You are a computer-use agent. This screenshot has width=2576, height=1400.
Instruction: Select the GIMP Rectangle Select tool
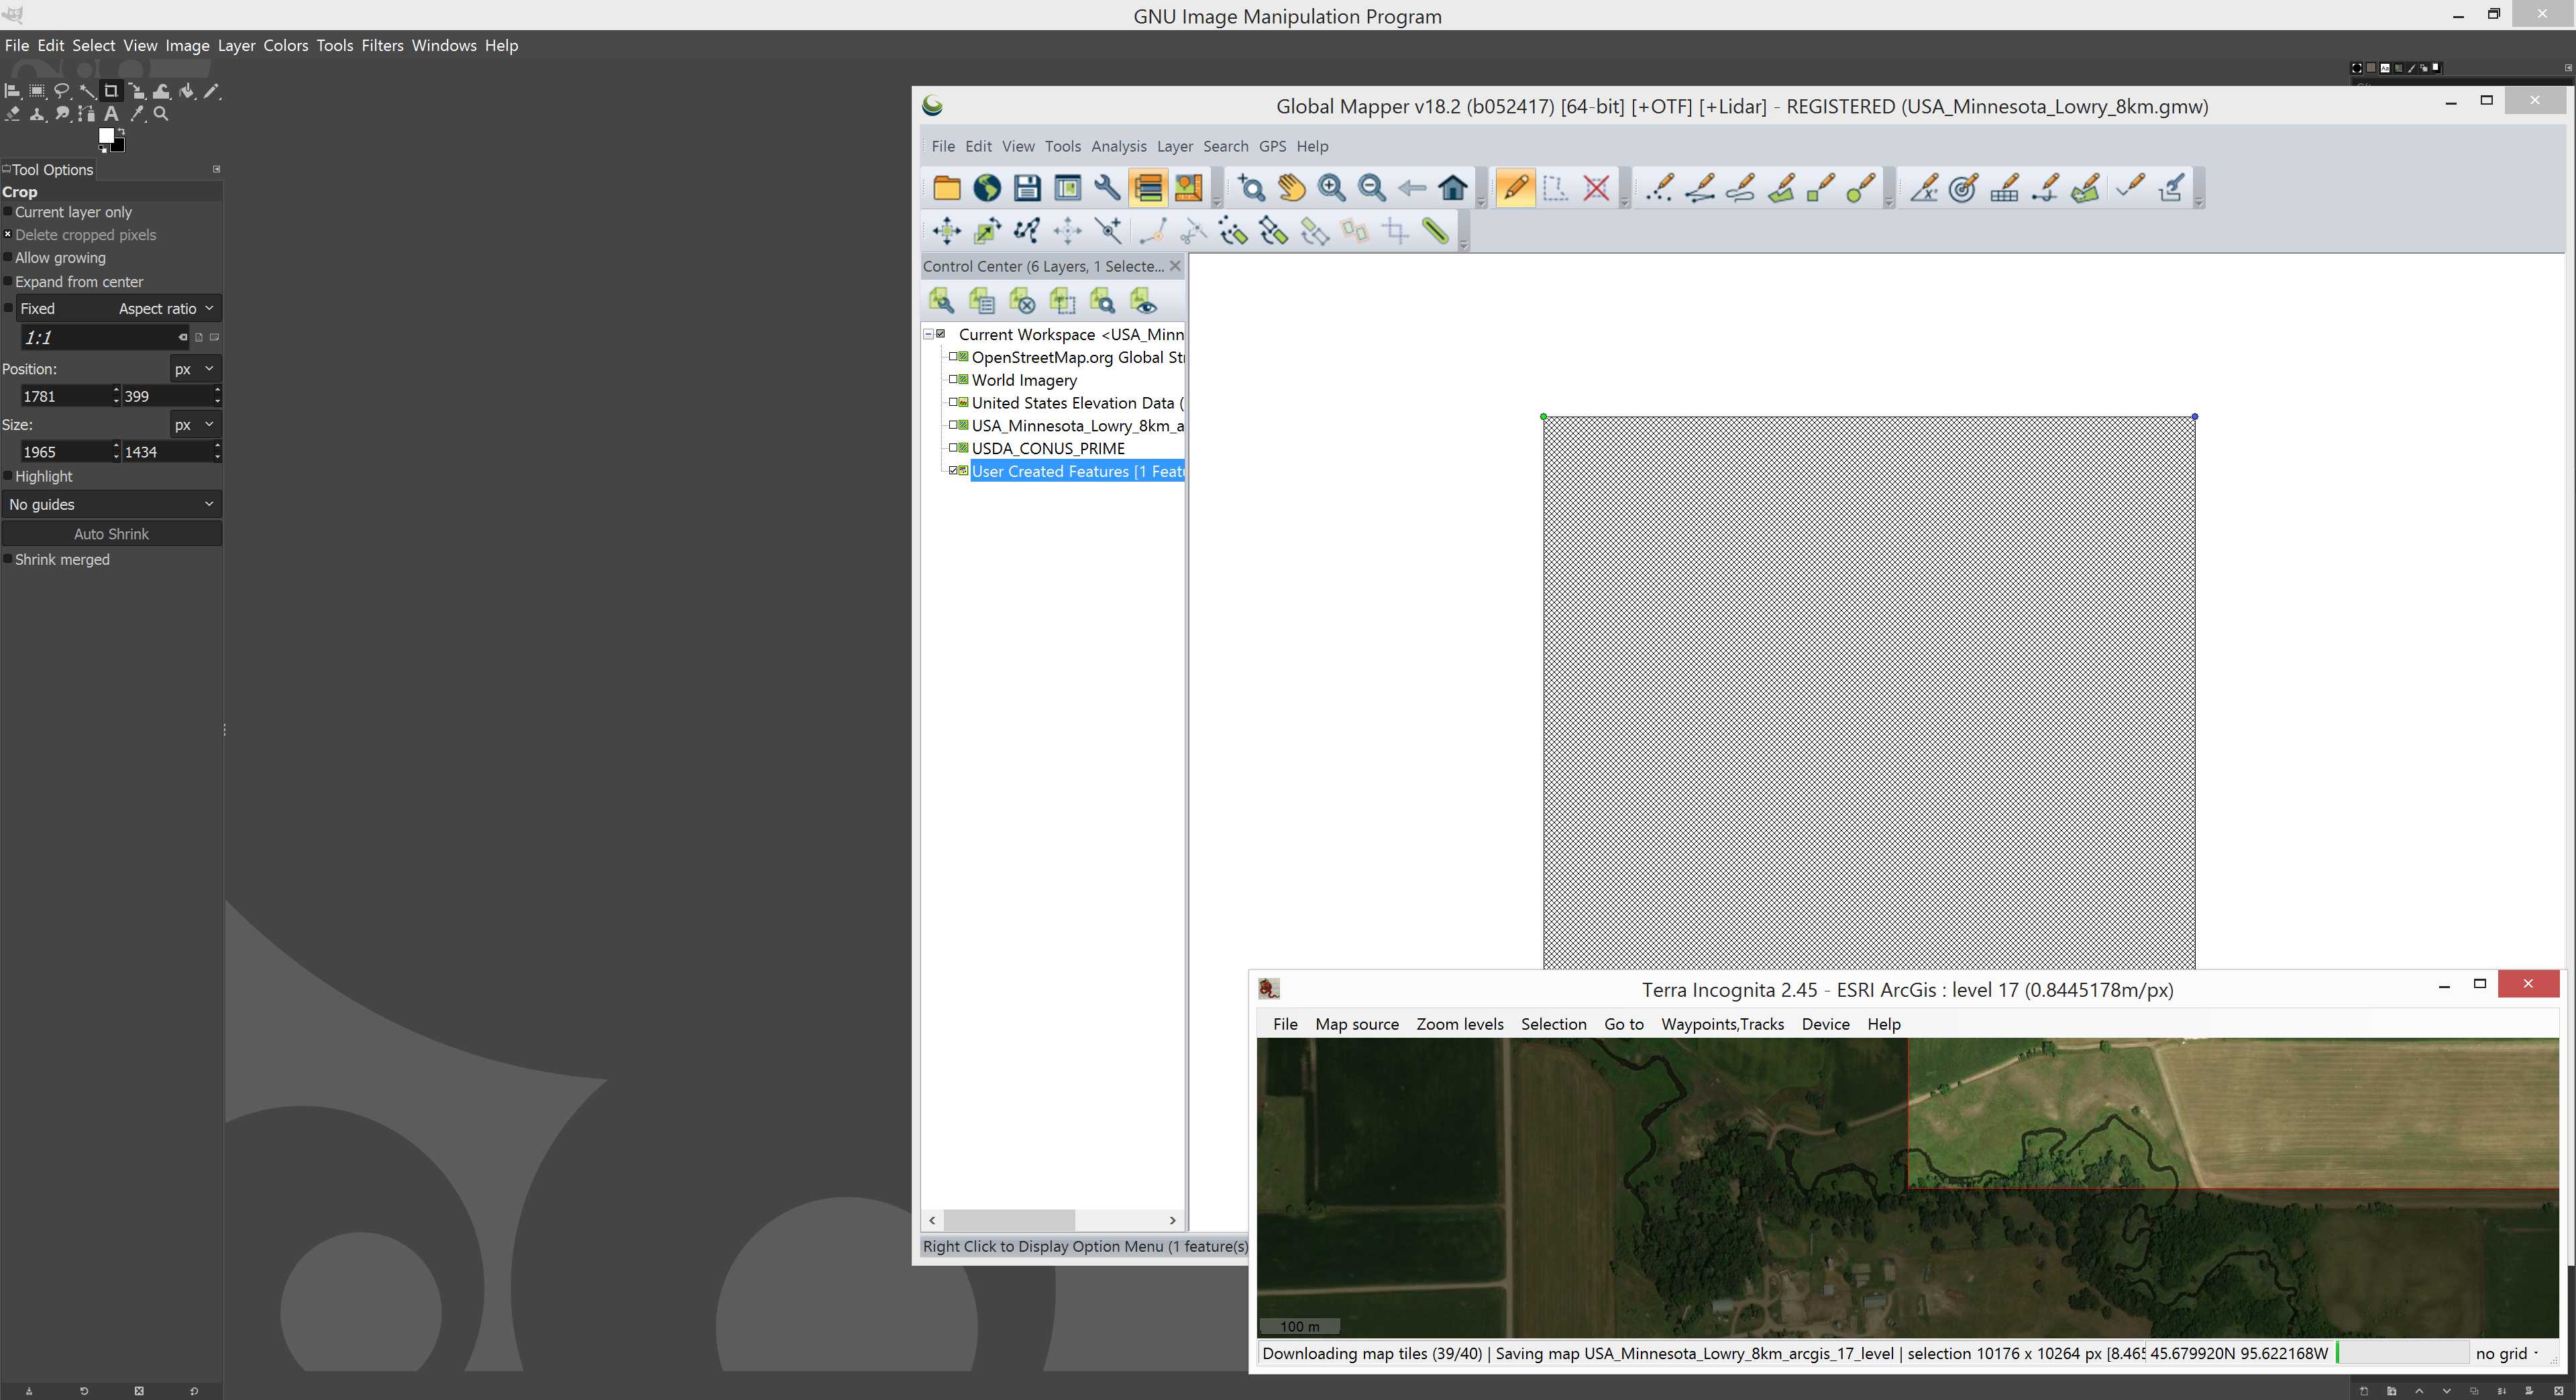pos(37,91)
